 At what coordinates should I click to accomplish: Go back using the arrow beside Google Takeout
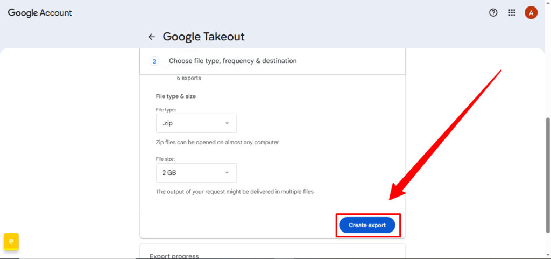(152, 37)
